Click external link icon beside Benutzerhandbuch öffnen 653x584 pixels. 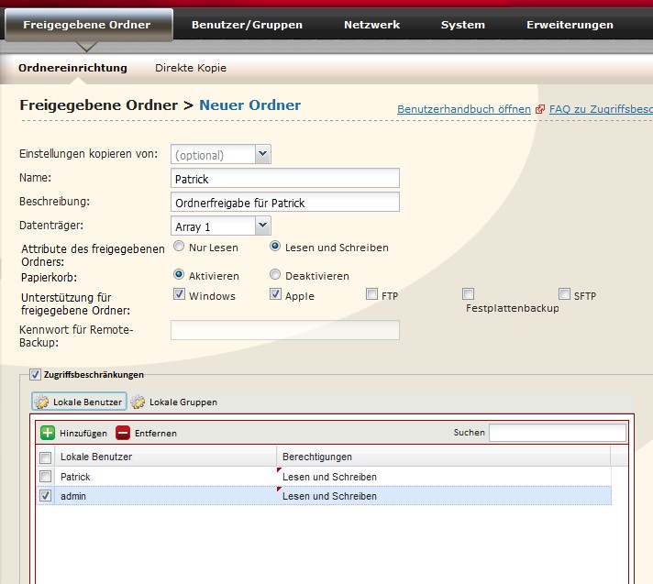pyautogui.click(x=539, y=109)
